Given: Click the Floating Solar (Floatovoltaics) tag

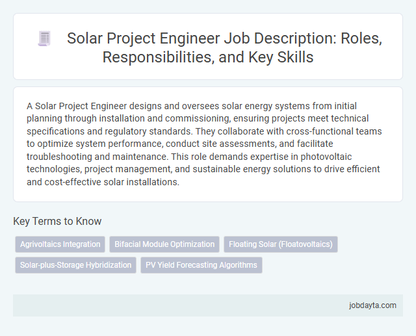Looking at the screenshot, I should 281,244.
